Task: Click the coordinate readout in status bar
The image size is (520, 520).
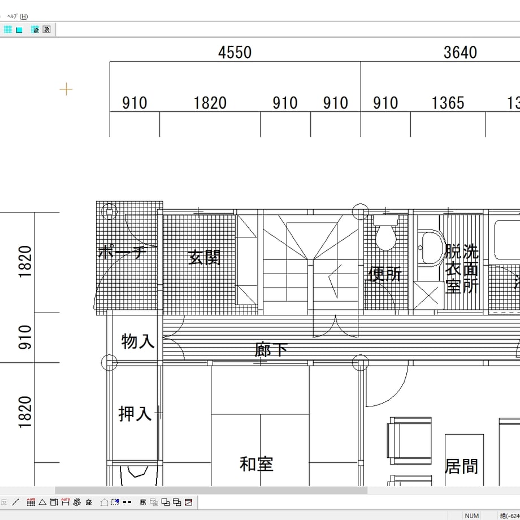Action: pos(510,515)
